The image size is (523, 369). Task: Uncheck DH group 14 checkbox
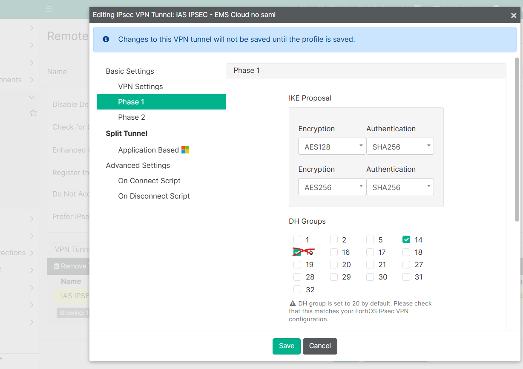(x=406, y=239)
